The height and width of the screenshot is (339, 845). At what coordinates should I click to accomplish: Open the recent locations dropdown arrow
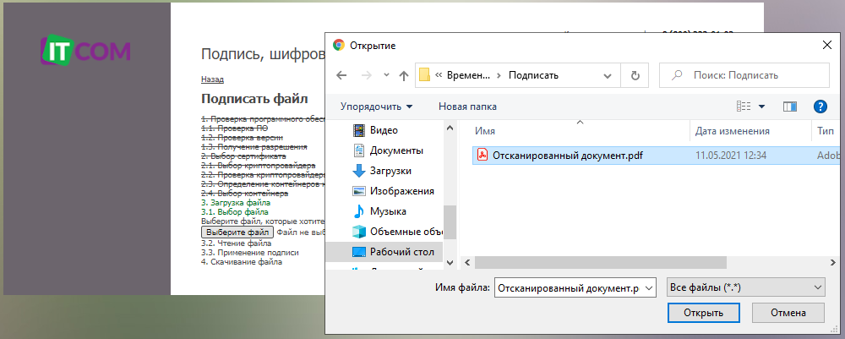pyautogui.click(x=386, y=75)
